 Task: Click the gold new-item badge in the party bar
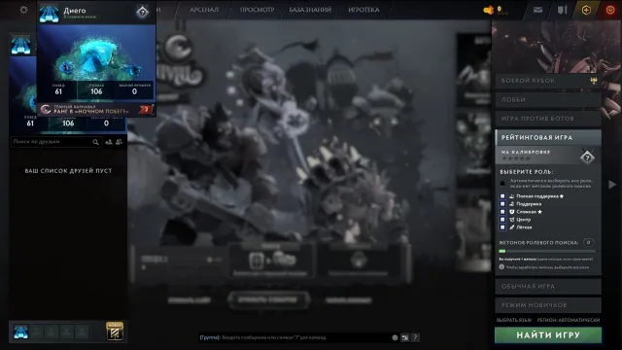click(x=115, y=331)
